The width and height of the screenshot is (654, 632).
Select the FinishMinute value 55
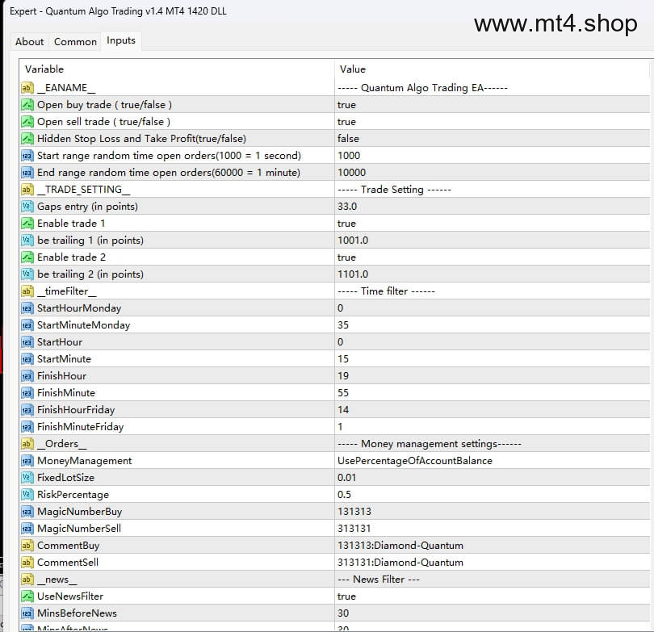[343, 393]
